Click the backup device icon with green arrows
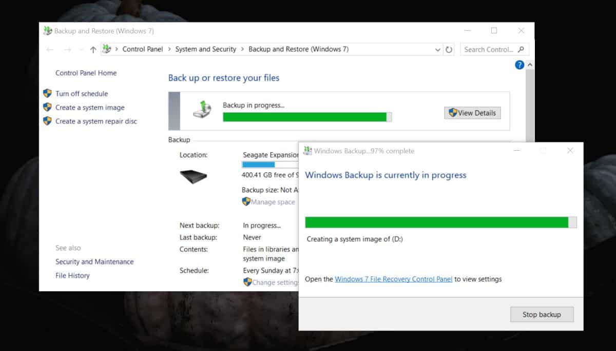Viewport: 616px width, 351px height. pos(202,109)
